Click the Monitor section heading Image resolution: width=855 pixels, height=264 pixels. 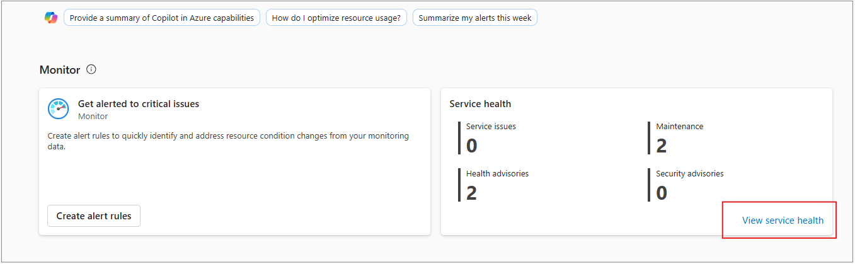(60, 70)
